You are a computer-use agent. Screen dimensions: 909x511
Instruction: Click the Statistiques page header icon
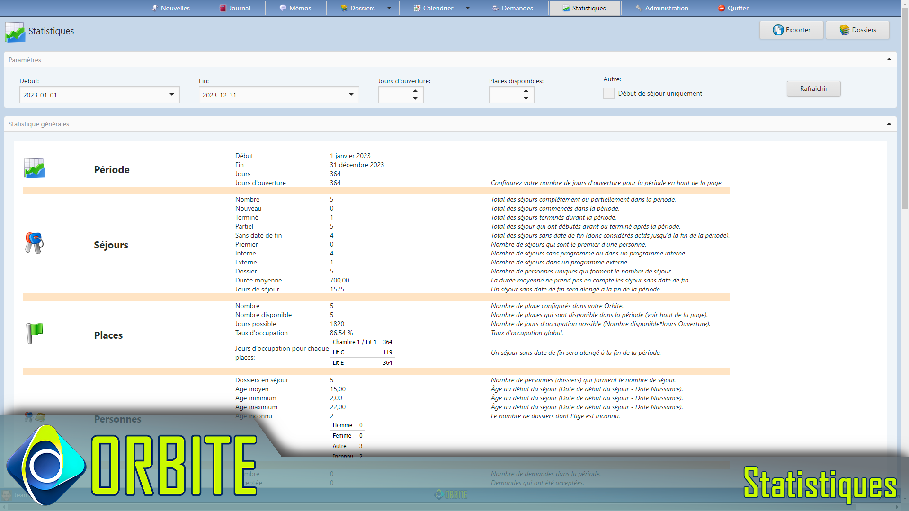(x=15, y=32)
